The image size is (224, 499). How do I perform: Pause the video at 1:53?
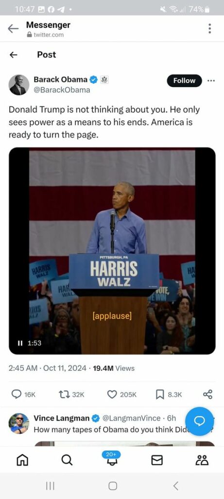19,343
